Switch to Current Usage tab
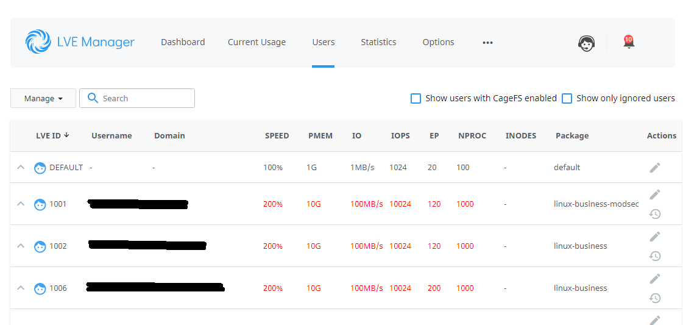Viewport: 683px width, 325px height. point(257,42)
